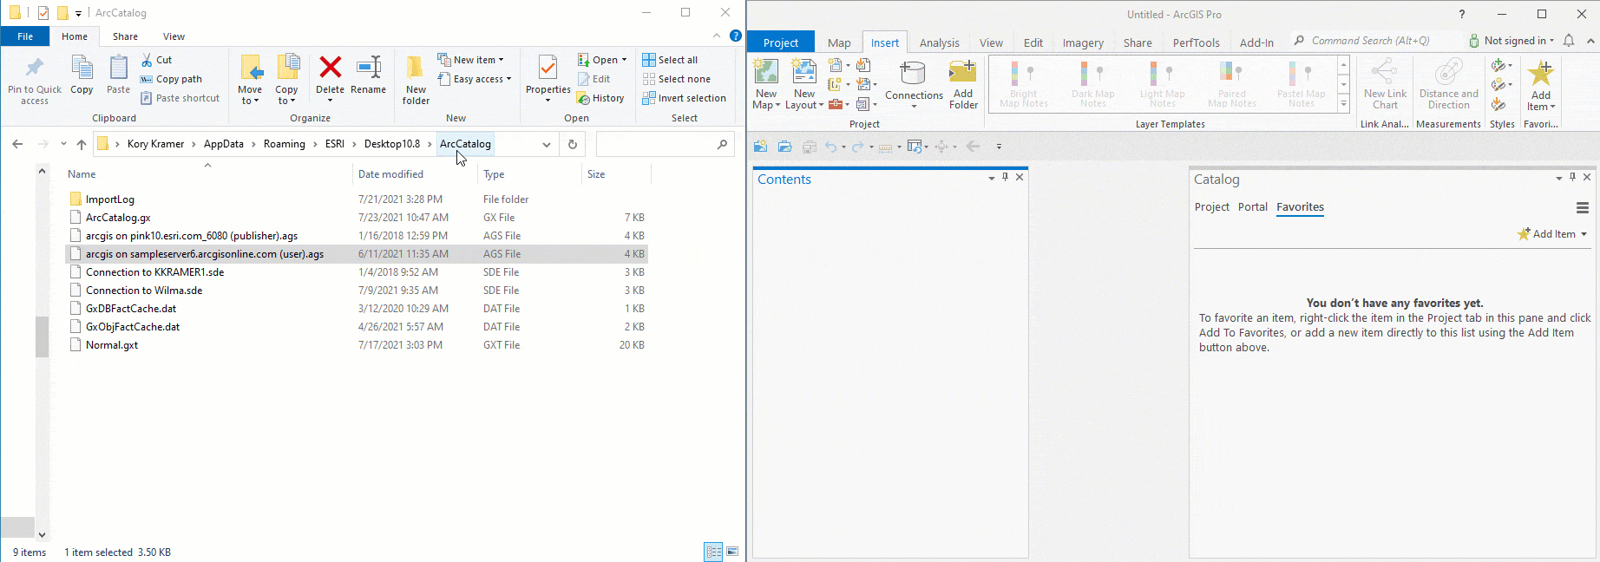The width and height of the screenshot is (1600, 562).
Task: Switch to the Analysis ribbon tab
Action: coord(940,42)
